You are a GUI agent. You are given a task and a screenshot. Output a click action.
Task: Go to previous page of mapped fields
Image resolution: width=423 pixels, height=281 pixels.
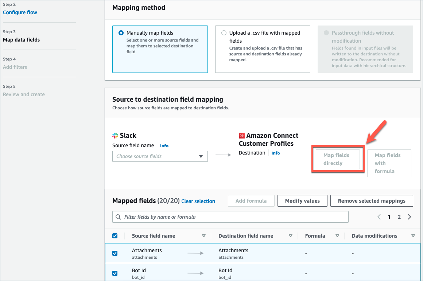click(379, 217)
